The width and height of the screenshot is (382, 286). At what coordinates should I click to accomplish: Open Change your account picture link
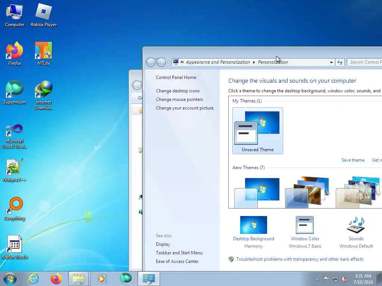pyautogui.click(x=185, y=108)
